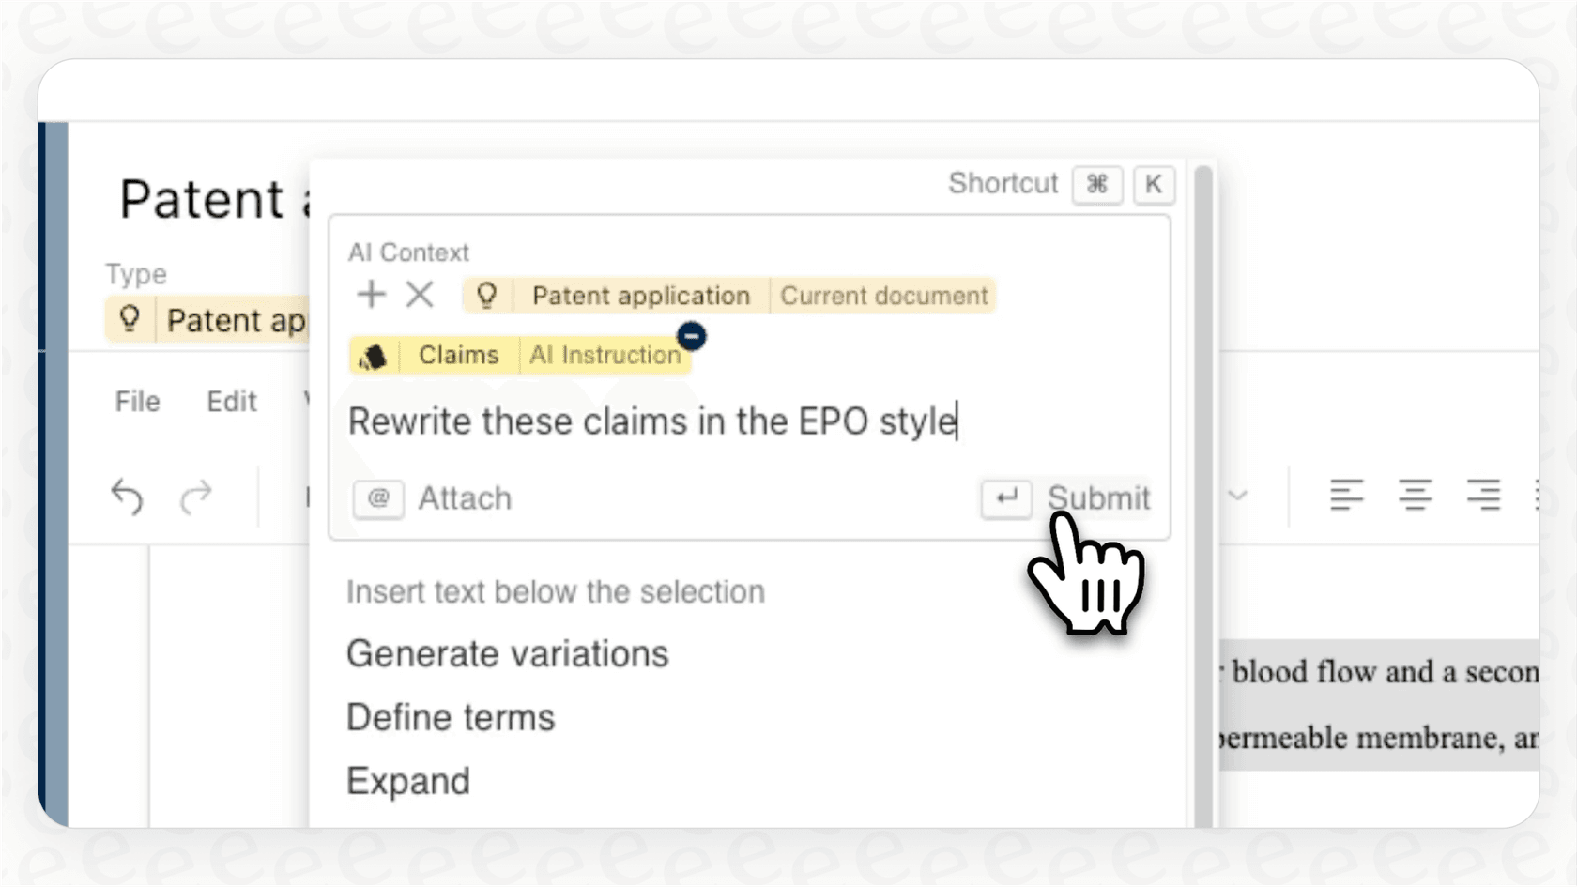Click the redo arrow icon
This screenshot has height=887, width=1577.
click(196, 497)
